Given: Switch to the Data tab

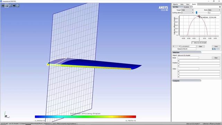Looking at the screenshot, I should coord(182,4).
